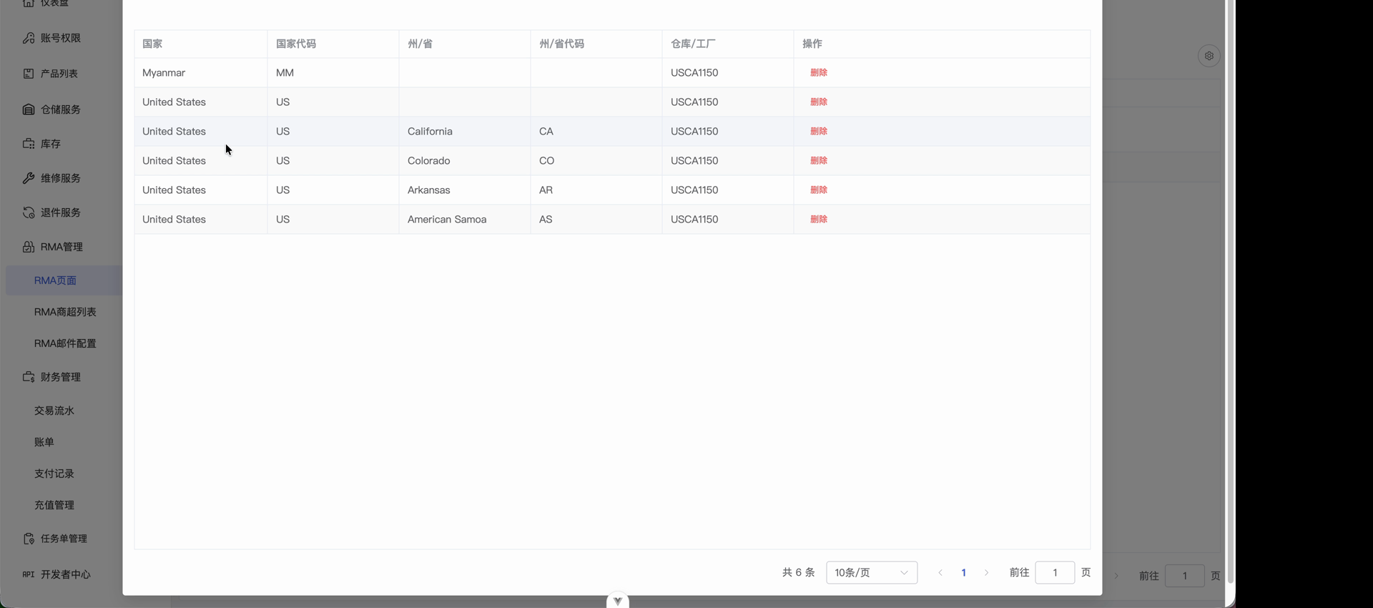Click the 退件服务 sidebar icon
The height and width of the screenshot is (608, 1373).
click(29, 212)
